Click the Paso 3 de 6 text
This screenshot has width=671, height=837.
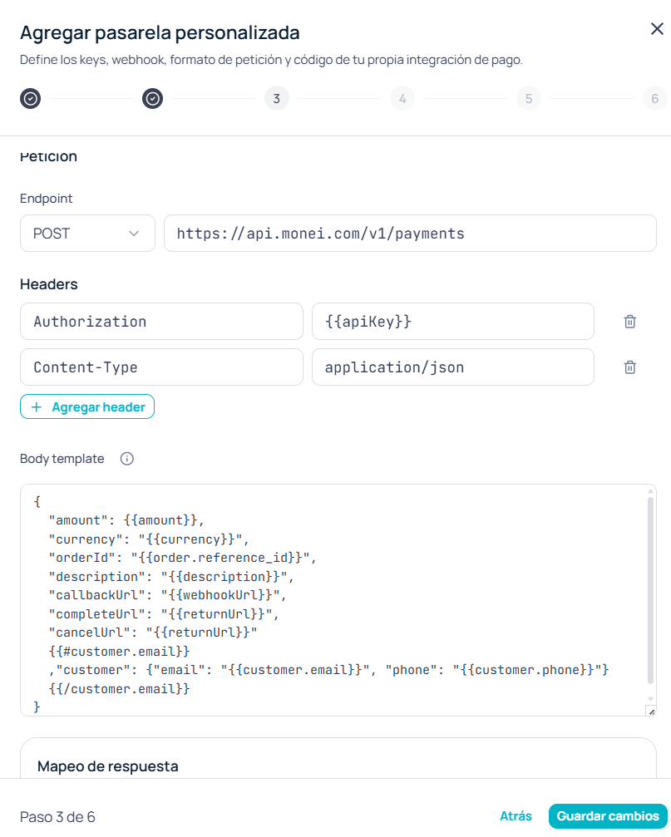57,817
